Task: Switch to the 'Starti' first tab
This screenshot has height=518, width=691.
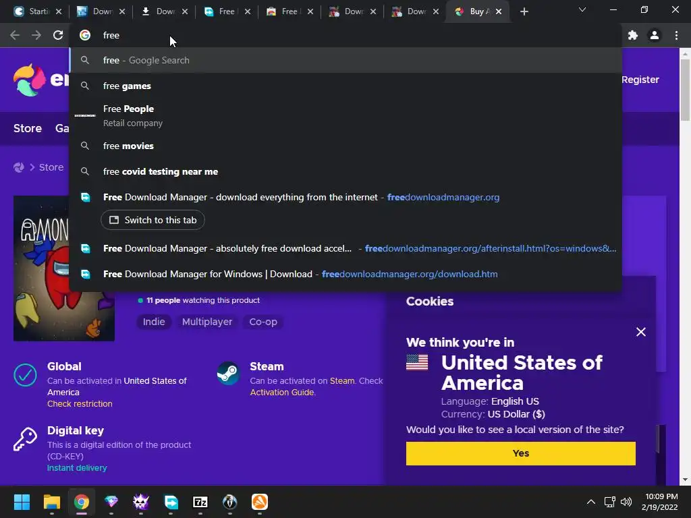Action: (38, 11)
